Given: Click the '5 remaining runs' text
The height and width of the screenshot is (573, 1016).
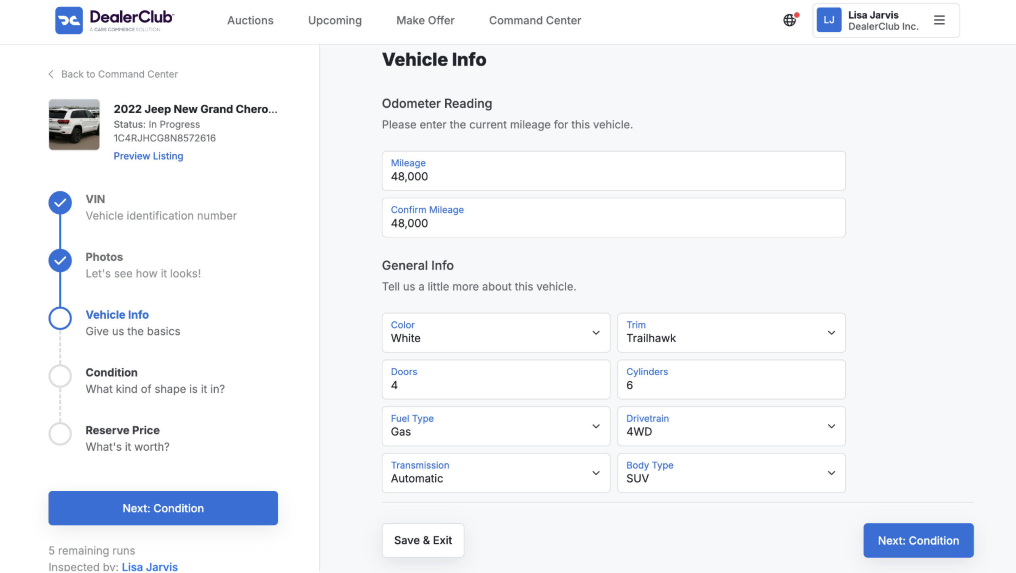Looking at the screenshot, I should click(92, 550).
